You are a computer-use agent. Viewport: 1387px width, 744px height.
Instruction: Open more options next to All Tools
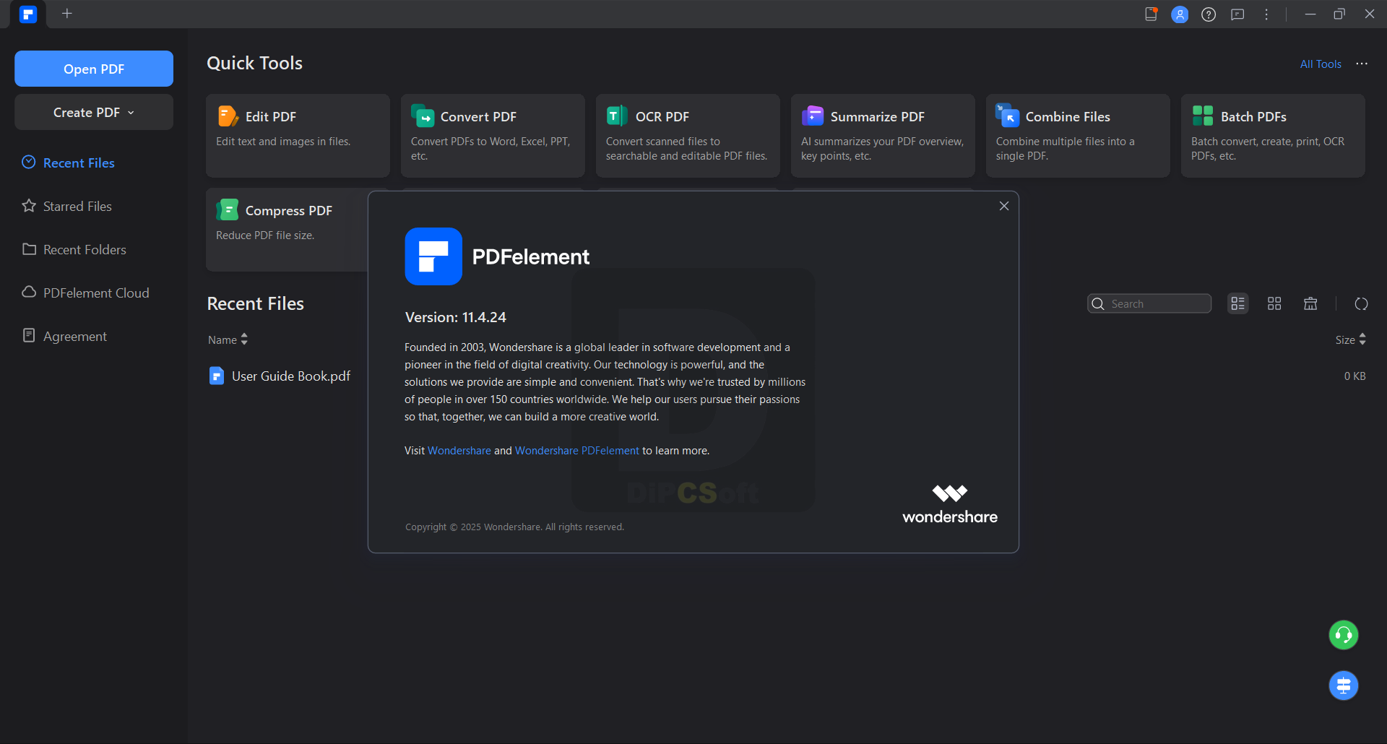click(1362, 64)
